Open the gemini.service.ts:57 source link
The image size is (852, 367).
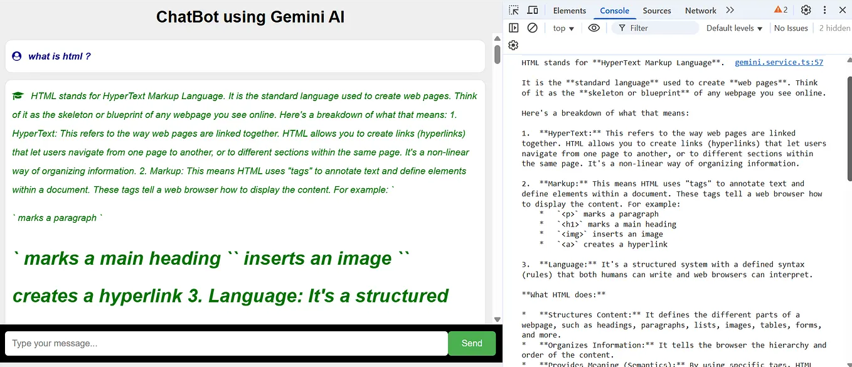click(779, 62)
